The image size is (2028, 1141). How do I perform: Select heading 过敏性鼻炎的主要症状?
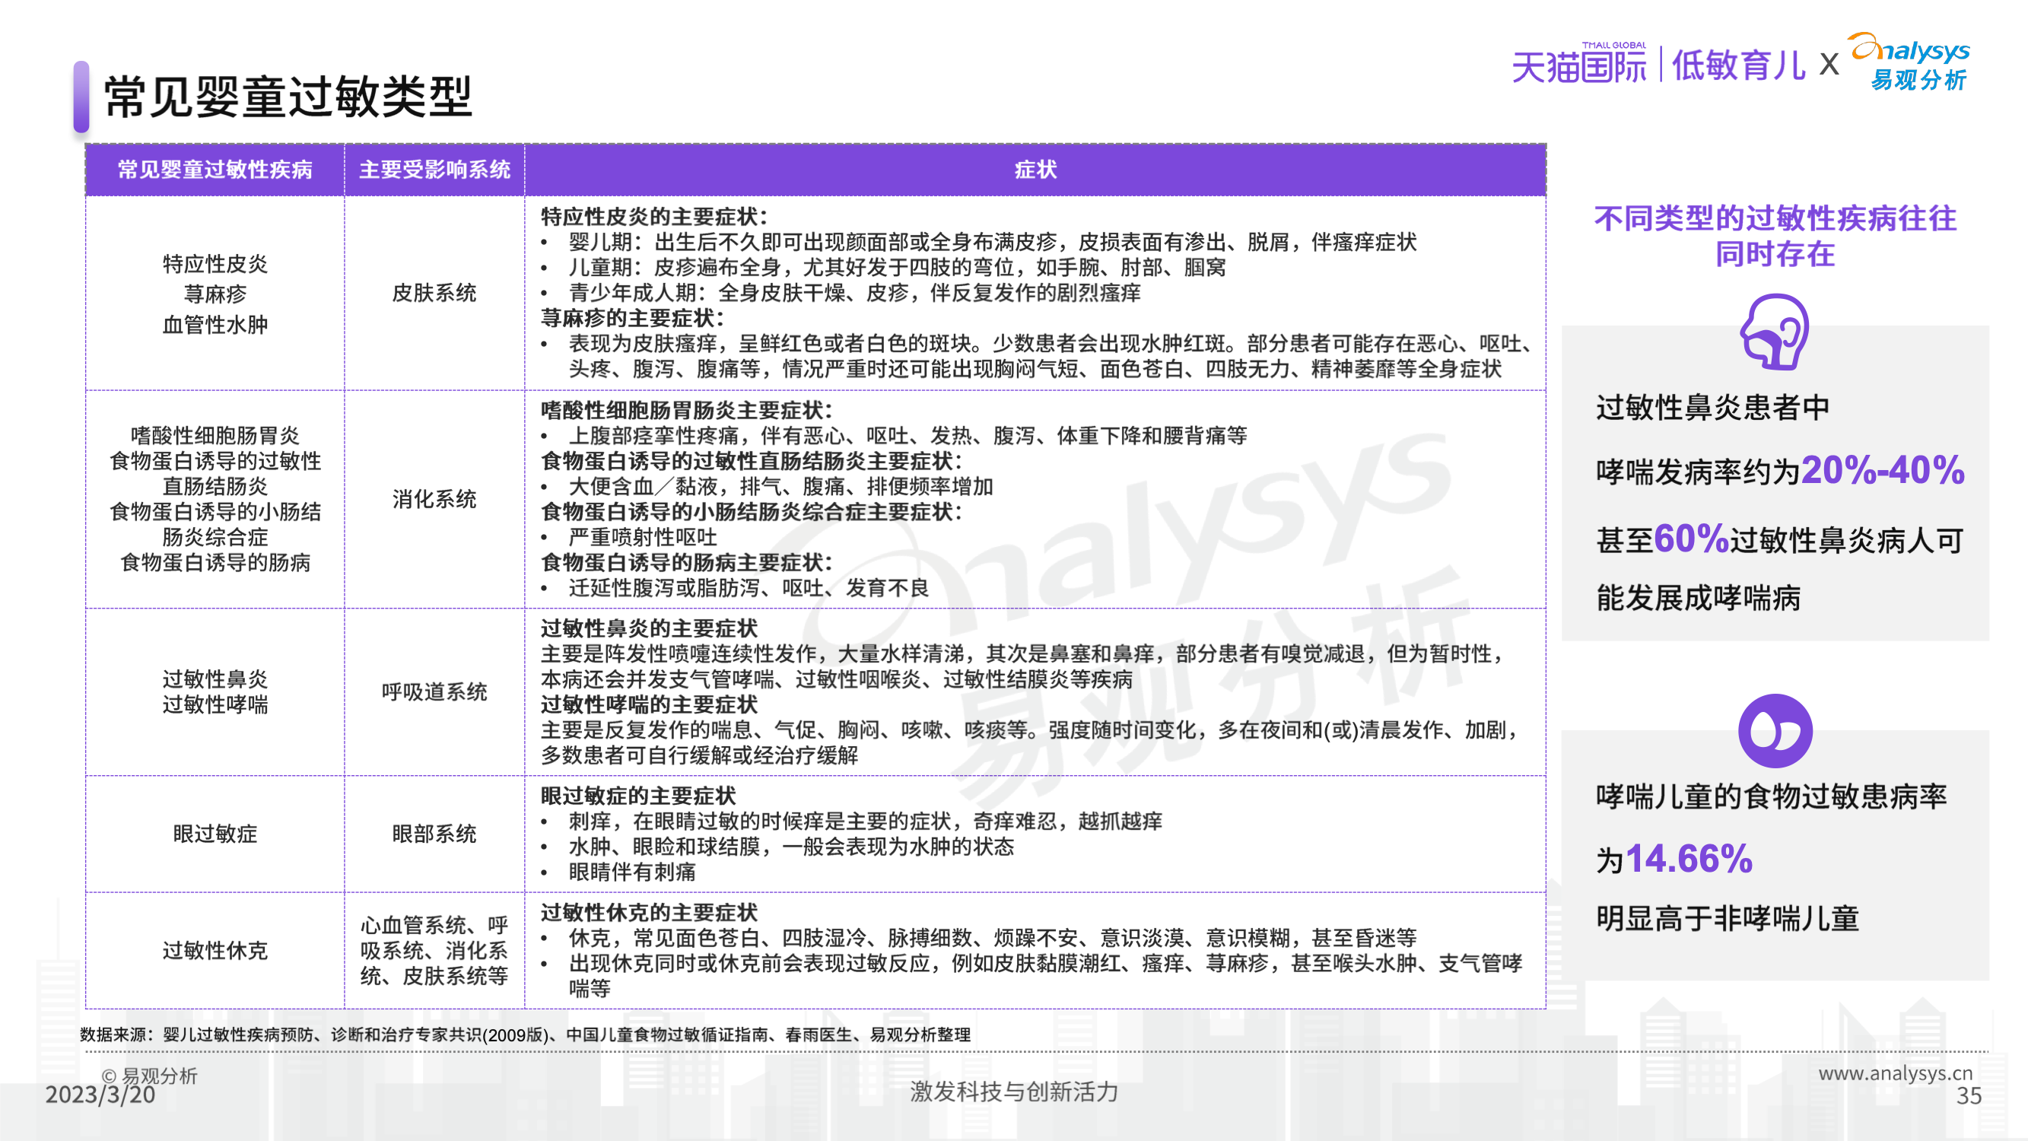(x=649, y=628)
